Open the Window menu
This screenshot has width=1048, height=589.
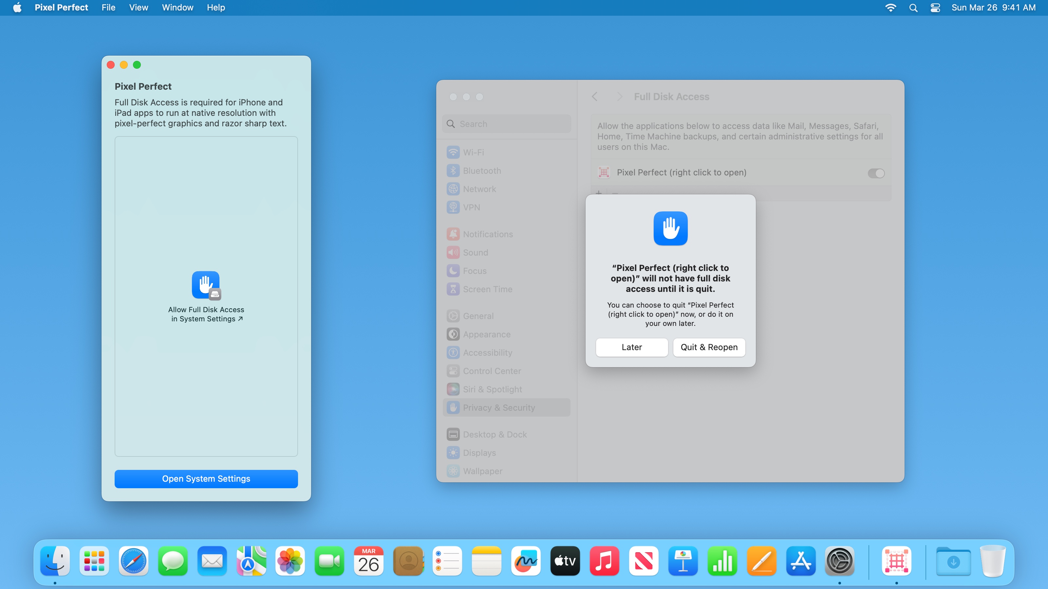click(x=178, y=8)
